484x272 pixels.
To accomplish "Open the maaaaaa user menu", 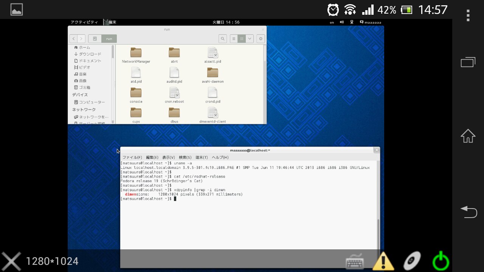I will [x=371, y=22].
